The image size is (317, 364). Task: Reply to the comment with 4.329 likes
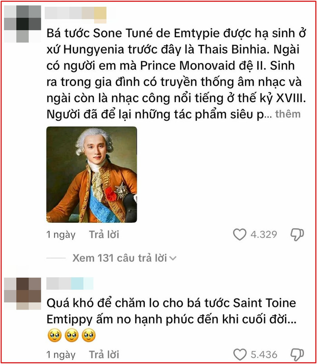click(104, 235)
